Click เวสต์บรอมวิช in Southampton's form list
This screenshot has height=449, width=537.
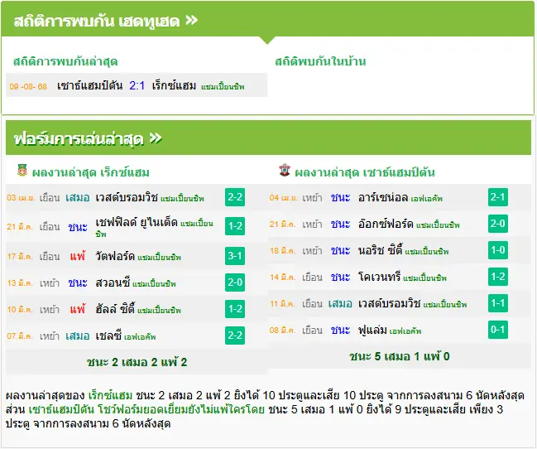389,303
